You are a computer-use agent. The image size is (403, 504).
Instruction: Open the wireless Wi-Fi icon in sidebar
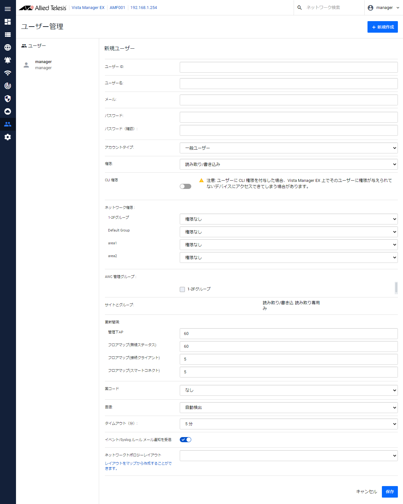8,73
